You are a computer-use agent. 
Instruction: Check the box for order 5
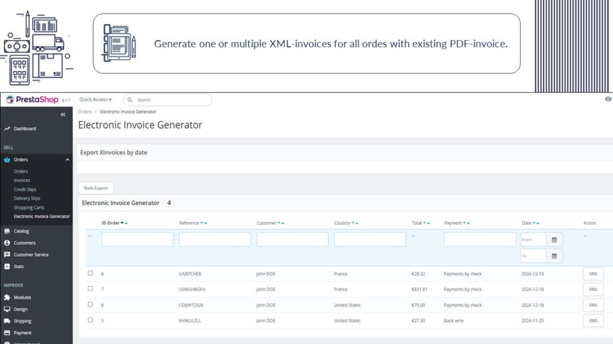tap(90, 320)
